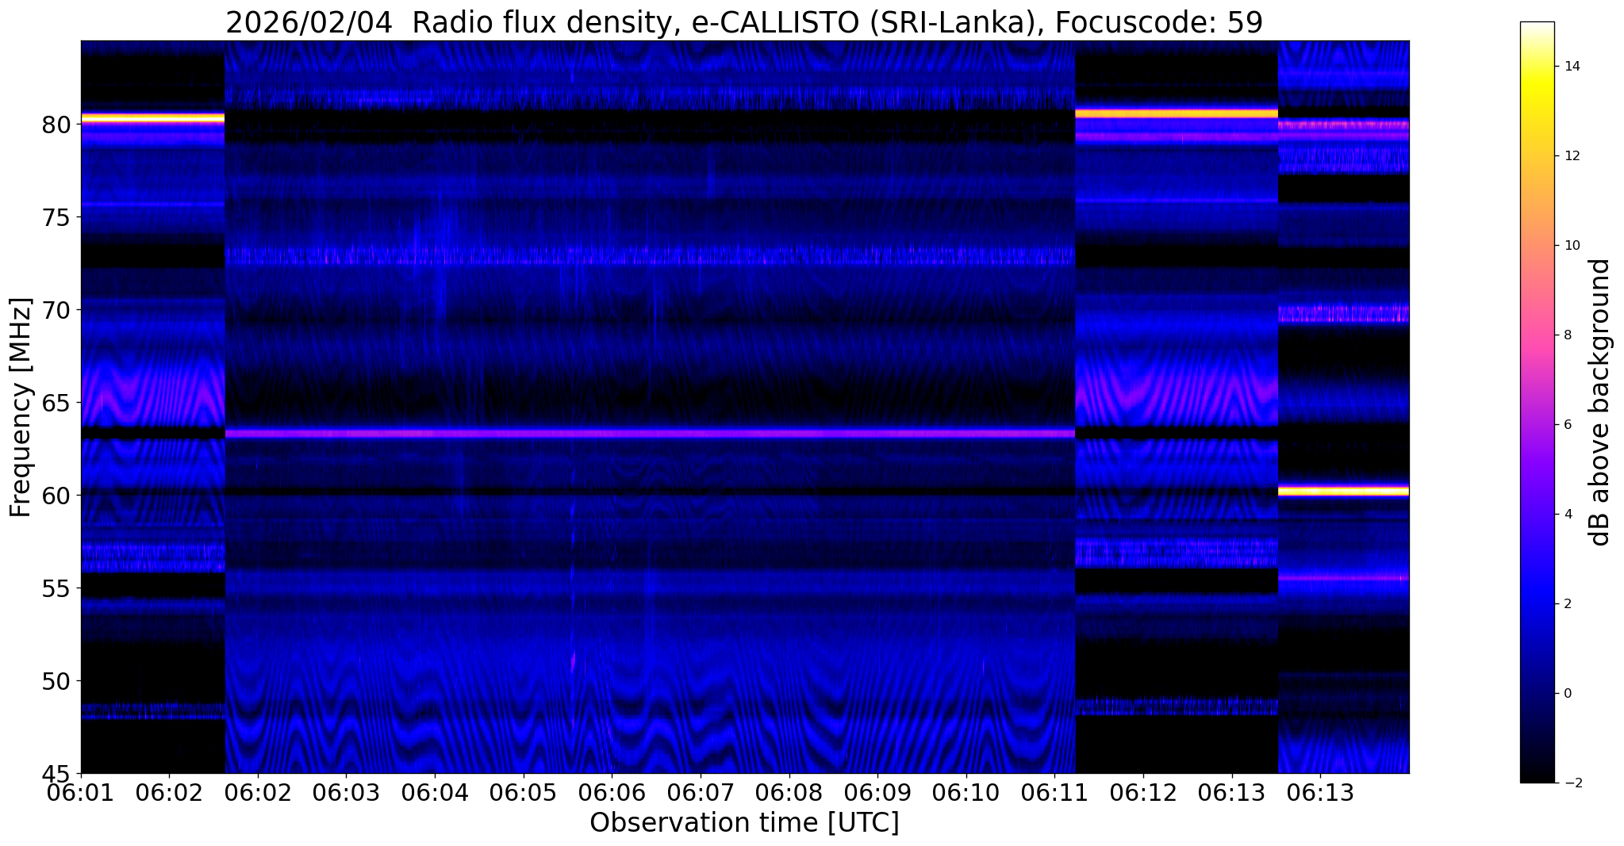This screenshot has height=846, width=1624.
Task: Click the 06:03 time tick label
Action: pos(345,792)
